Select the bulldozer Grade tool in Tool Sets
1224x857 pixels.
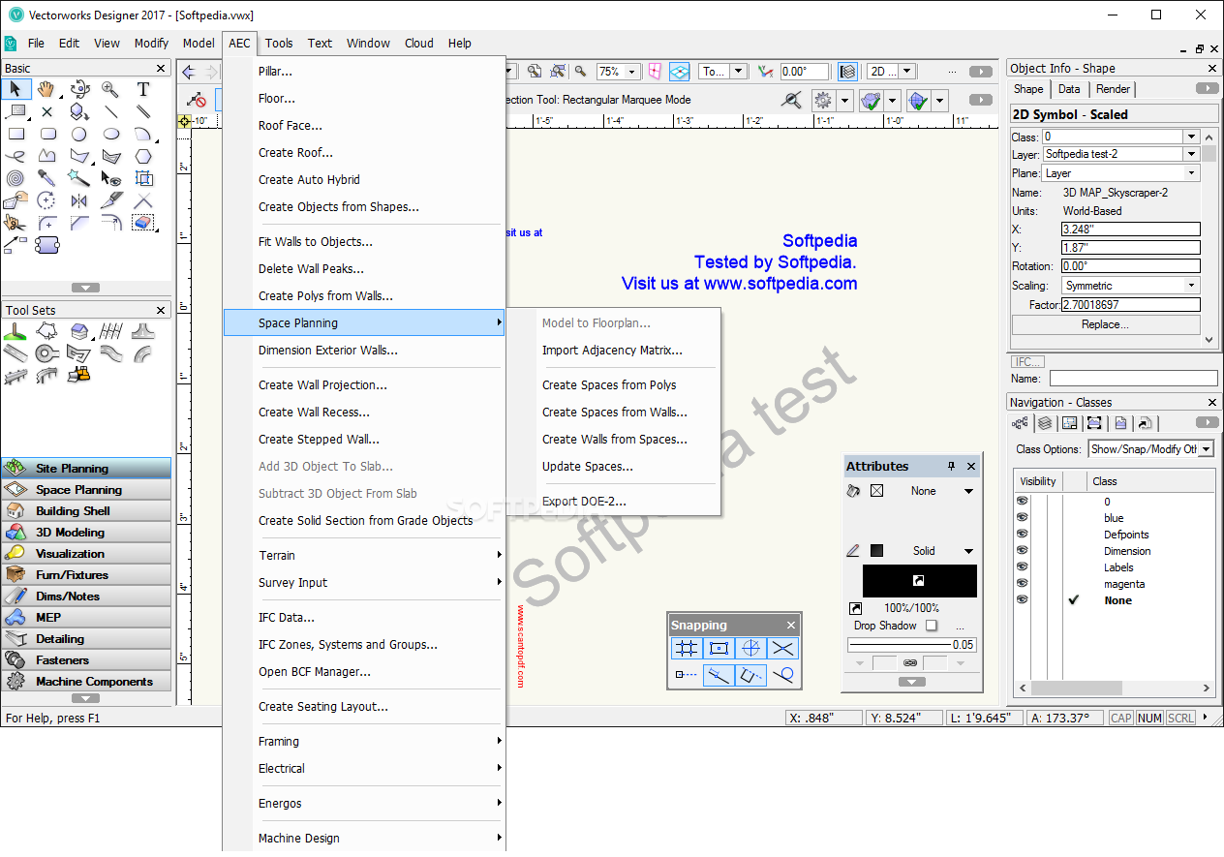79,375
